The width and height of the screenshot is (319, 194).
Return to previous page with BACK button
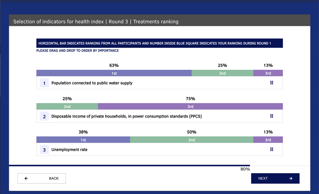[41, 178]
